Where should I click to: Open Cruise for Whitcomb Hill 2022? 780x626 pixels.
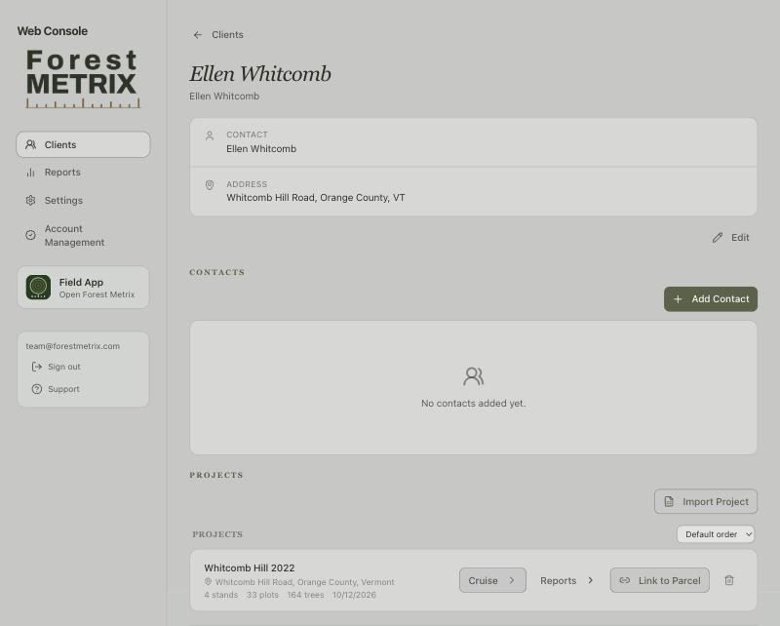point(492,580)
